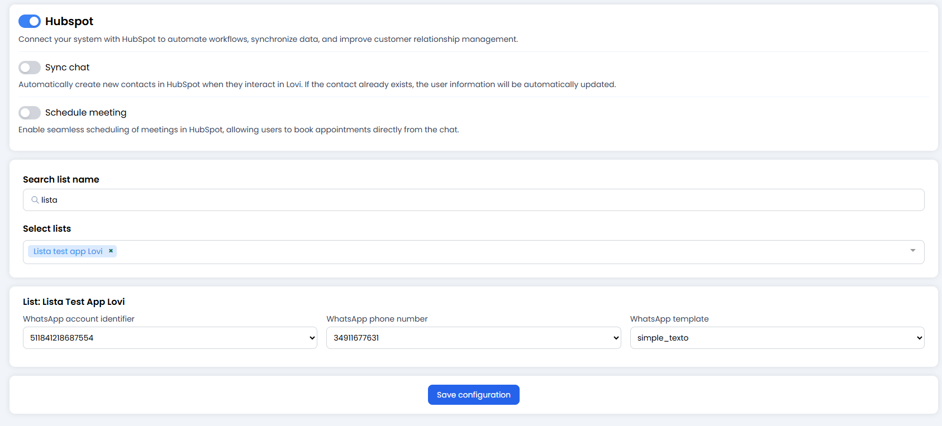
Task: Click the Select lists label
Action: click(x=47, y=229)
